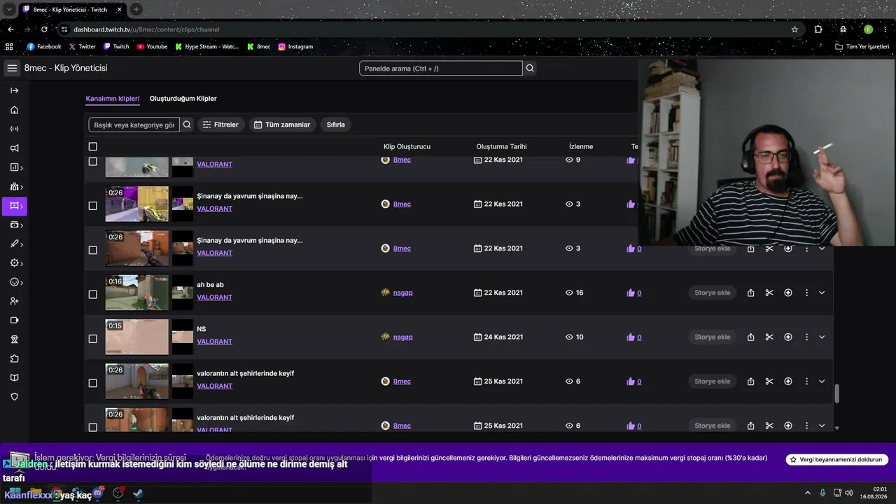Open the Filtreler filter button

tap(220, 125)
